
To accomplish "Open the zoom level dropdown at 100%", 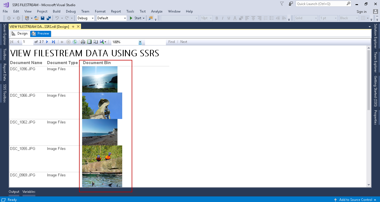I will coord(140,42).
